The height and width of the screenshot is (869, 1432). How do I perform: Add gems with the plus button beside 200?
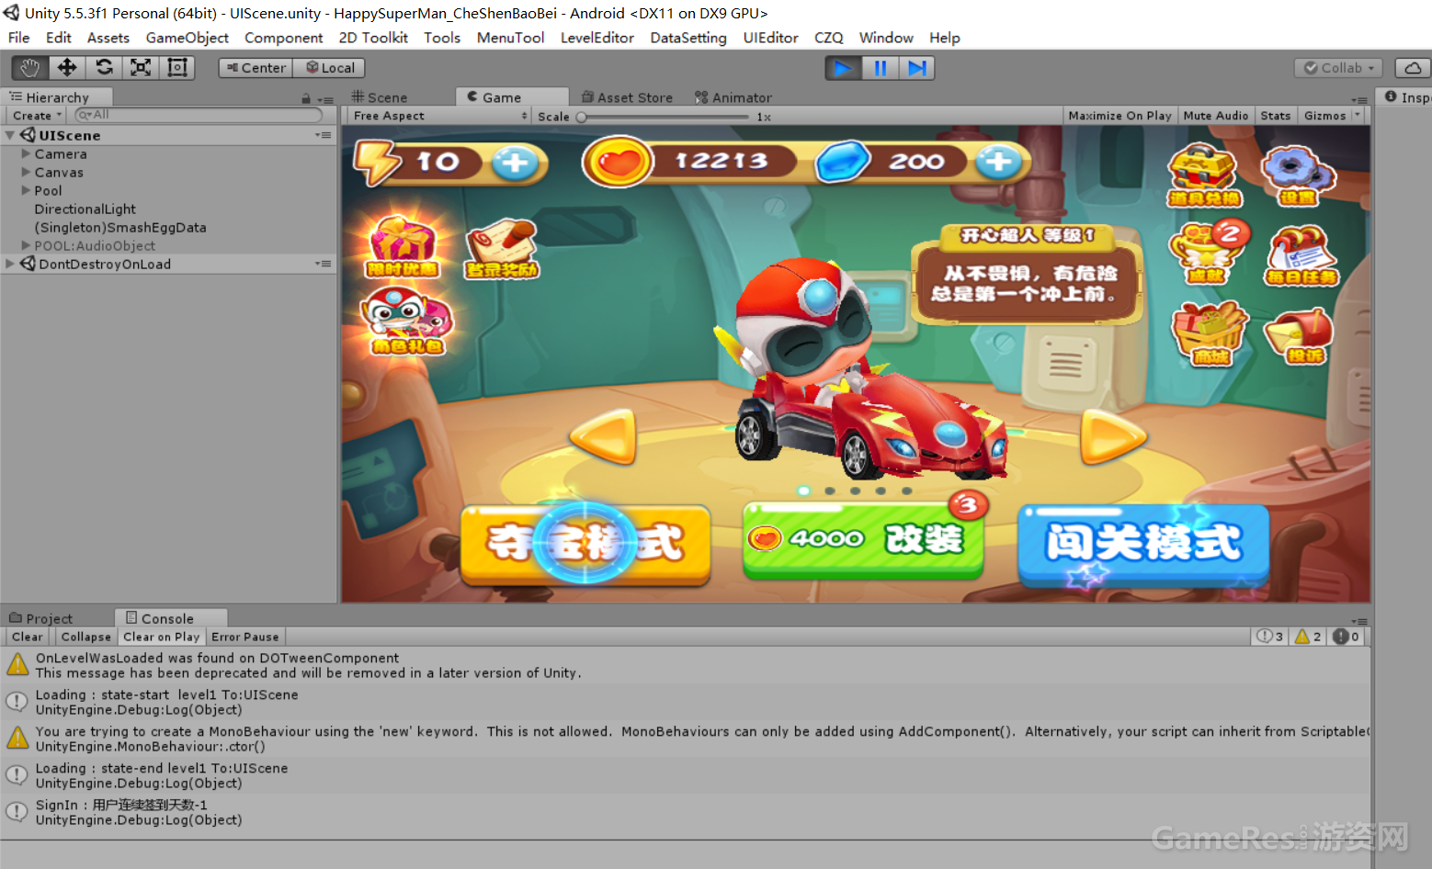pyautogui.click(x=998, y=163)
